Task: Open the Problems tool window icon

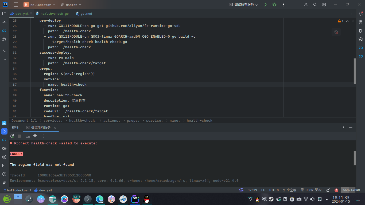Action: click(4, 174)
